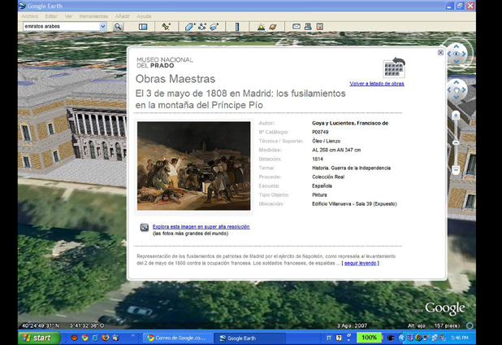The height and width of the screenshot is (345, 502).
Task: Move right with the hand joystick arrow
Action: [x=464, y=90]
